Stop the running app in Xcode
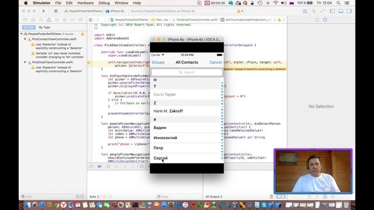 coord(56,11)
